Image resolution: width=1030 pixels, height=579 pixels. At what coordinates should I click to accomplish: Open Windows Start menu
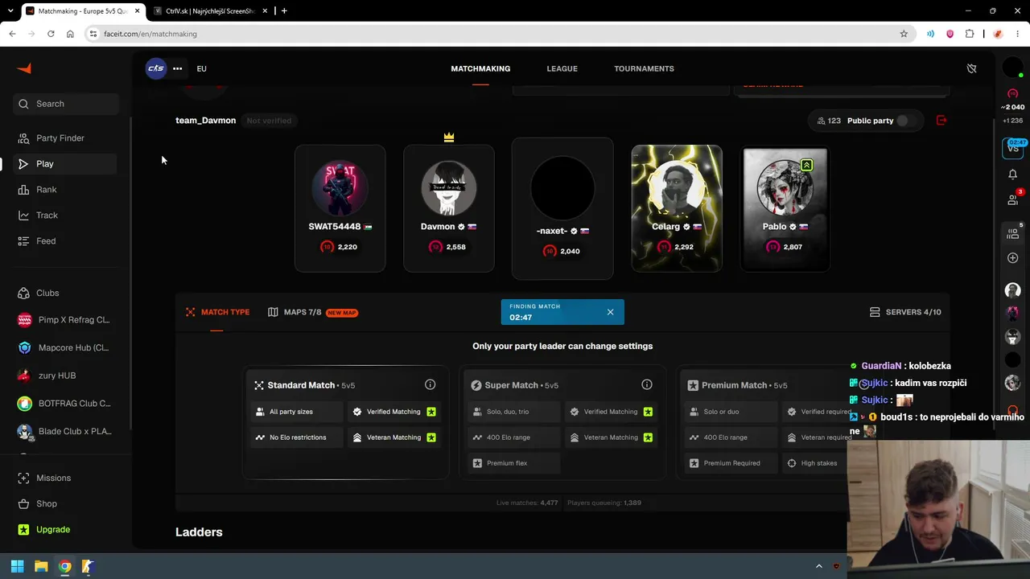click(17, 566)
